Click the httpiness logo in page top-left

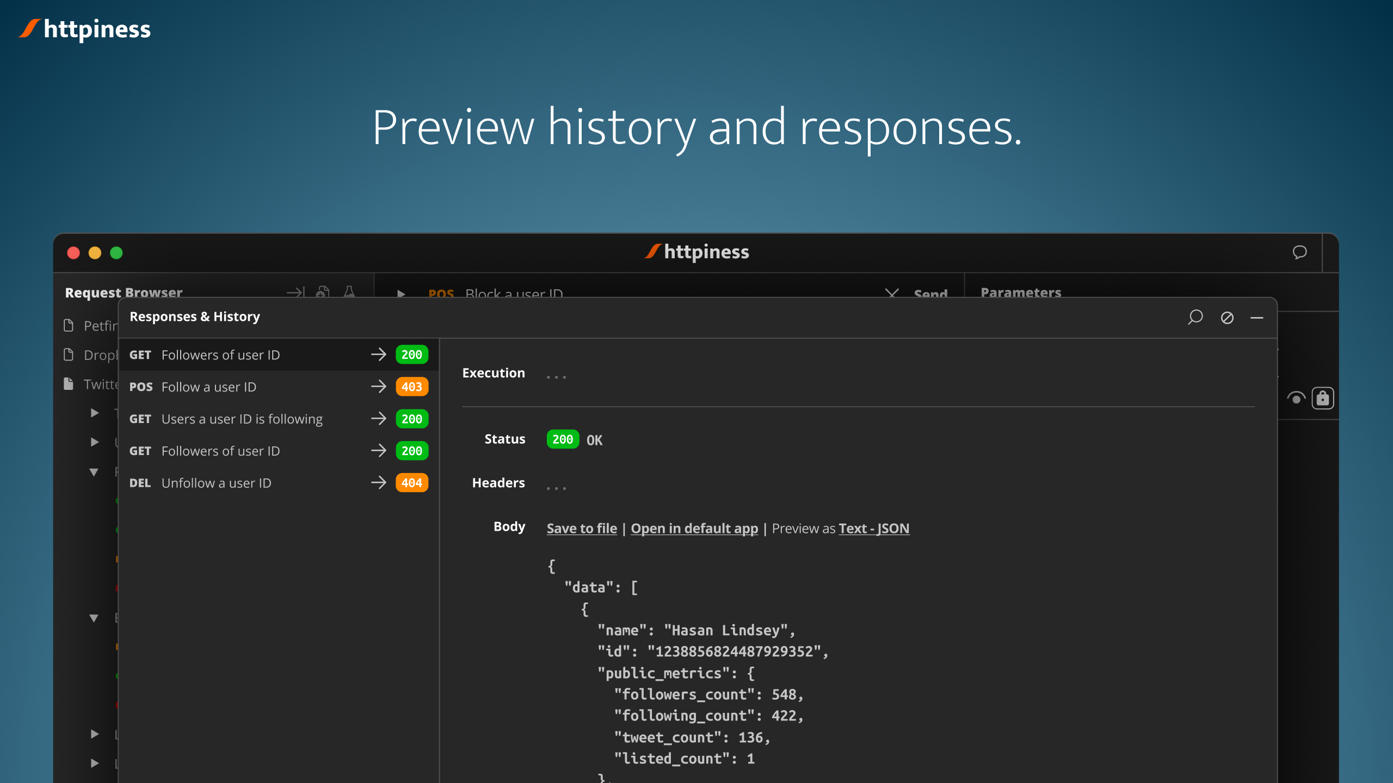tap(85, 29)
